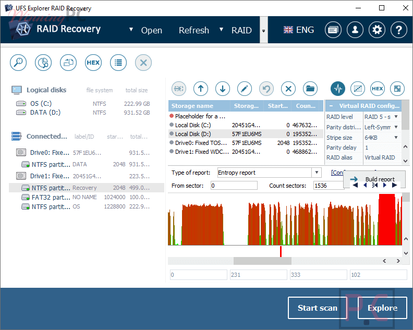Click the disabled X close-storage icon in left toolbar

pyautogui.click(x=143, y=63)
